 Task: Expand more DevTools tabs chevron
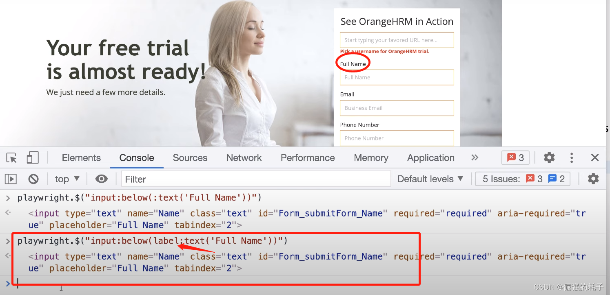475,158
